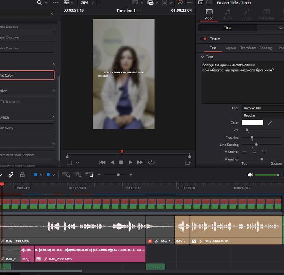Screen dimensions: 284x275
Task: Open the Shading tab
Action: click(x=266, y=48)
